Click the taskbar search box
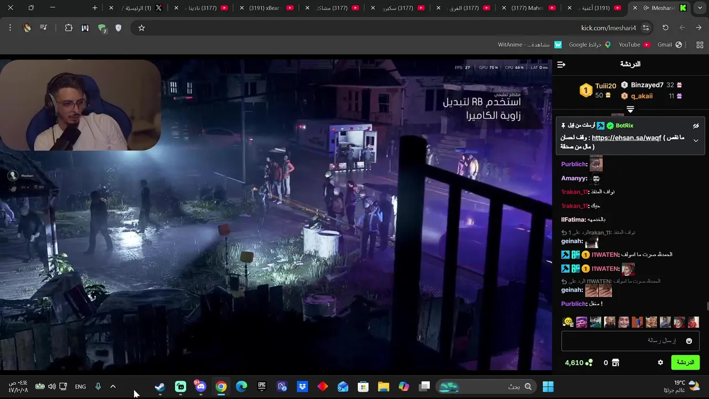 click(486, 387)
